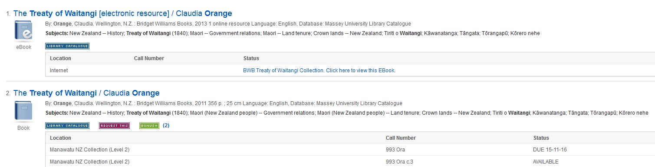Image resolution: width=655 pixels, height=167 pixels.
Task: Click the Book icon for result 2
Action: (x=23, y=112)
